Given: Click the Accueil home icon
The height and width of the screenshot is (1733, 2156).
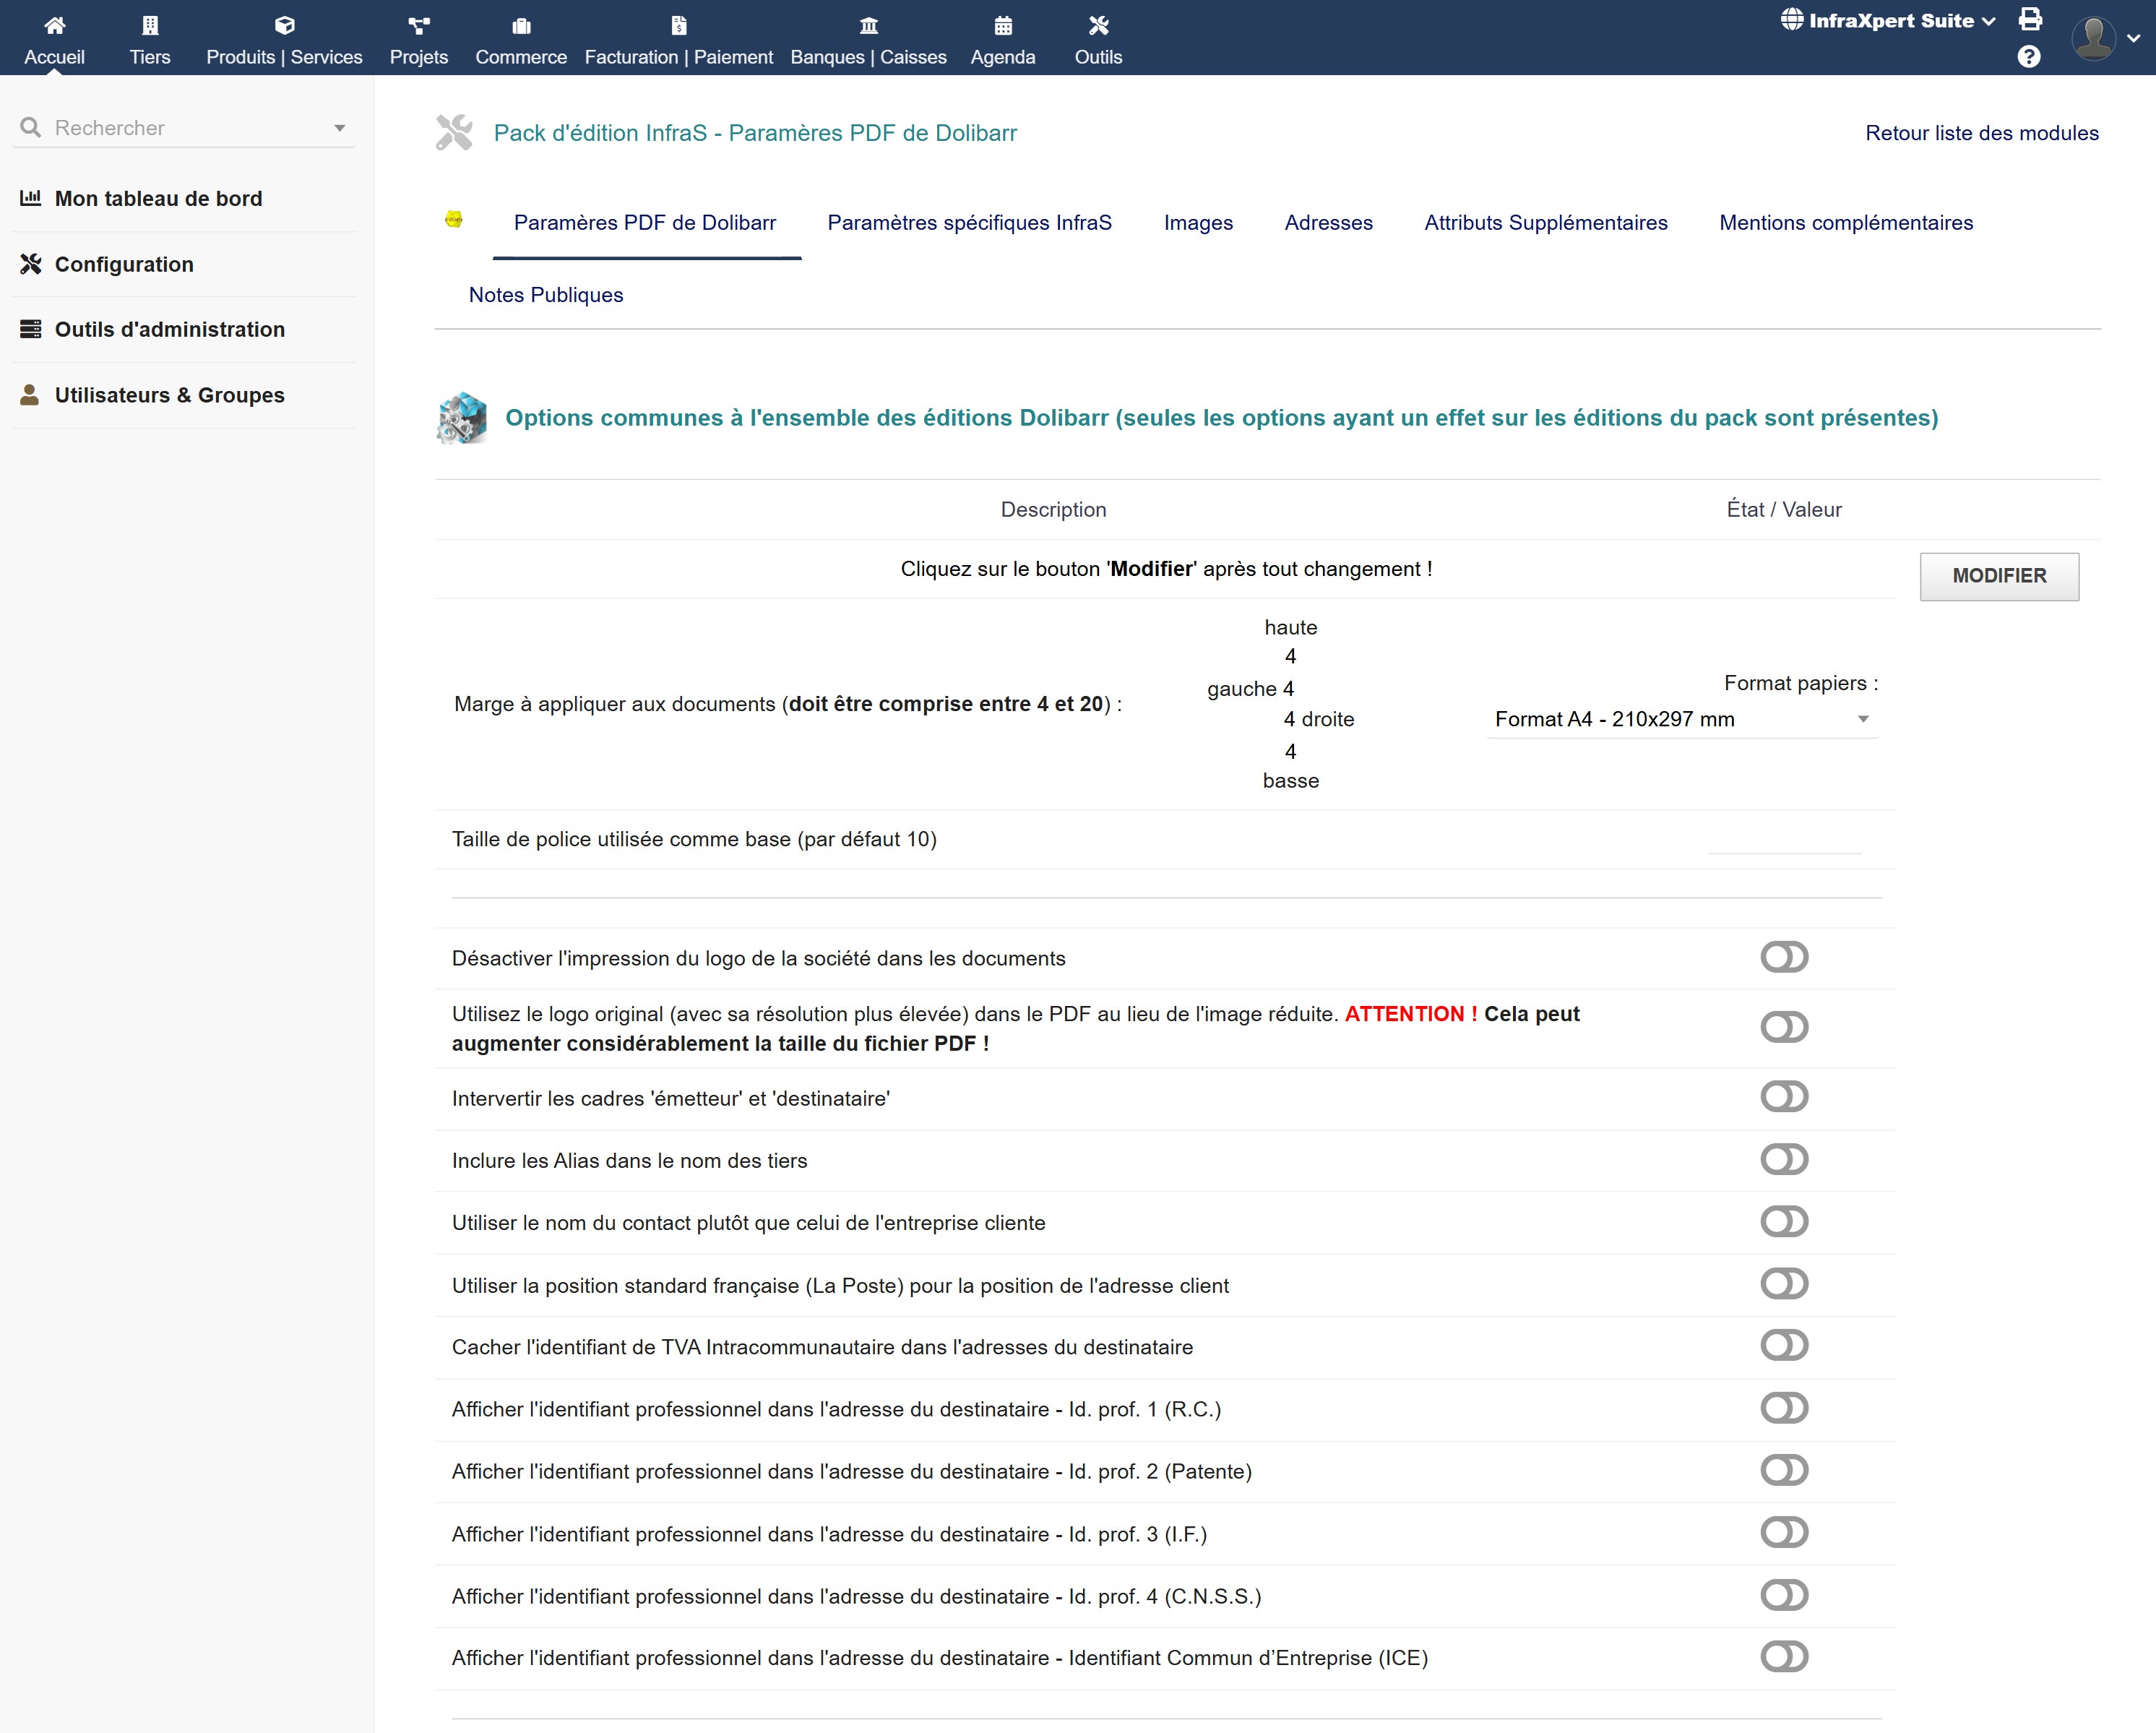Looking at the screenshot, I should [x=55, y=25].
